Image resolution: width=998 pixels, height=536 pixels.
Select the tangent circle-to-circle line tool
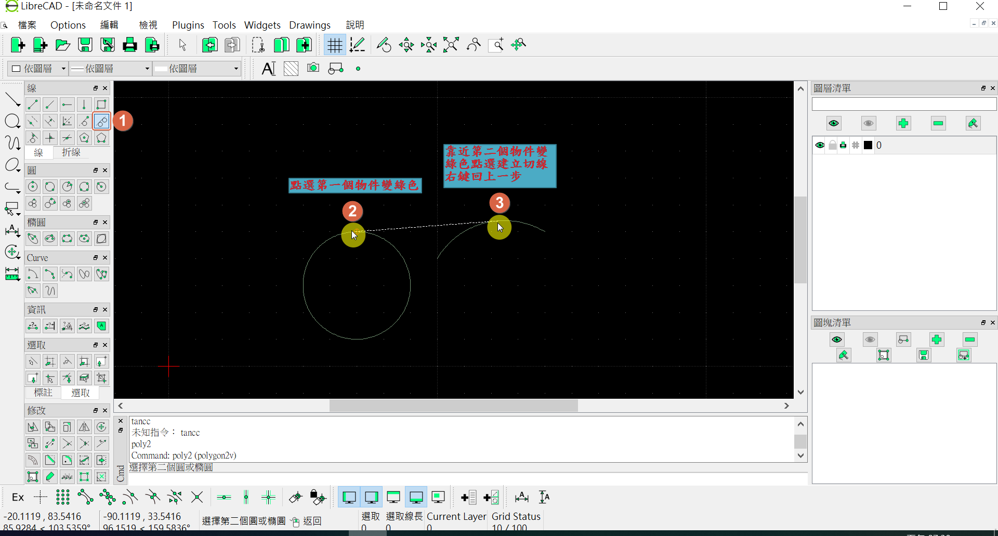pos(101,122)
